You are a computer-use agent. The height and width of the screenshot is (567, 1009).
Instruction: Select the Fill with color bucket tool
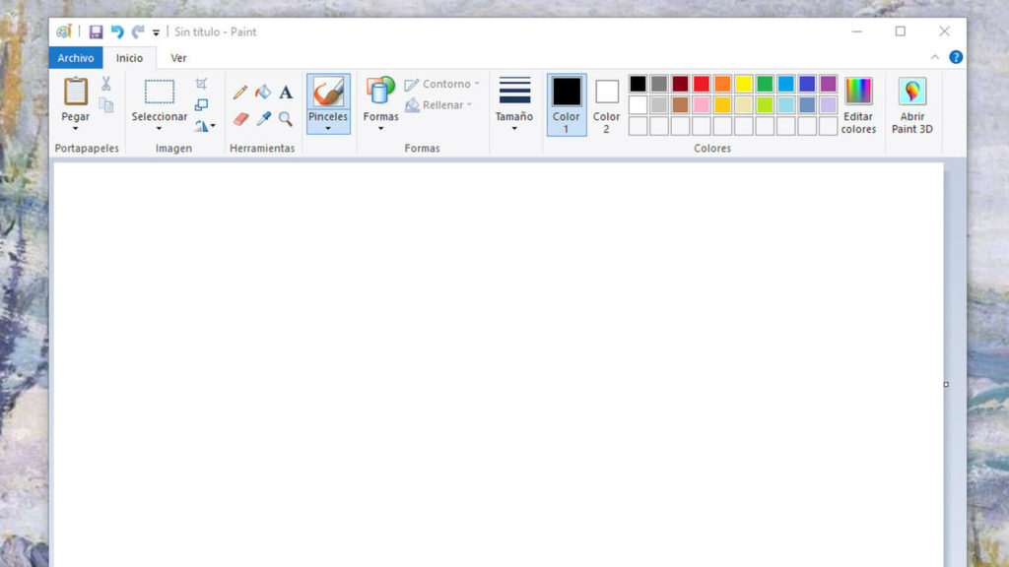(x=262, y=92)
